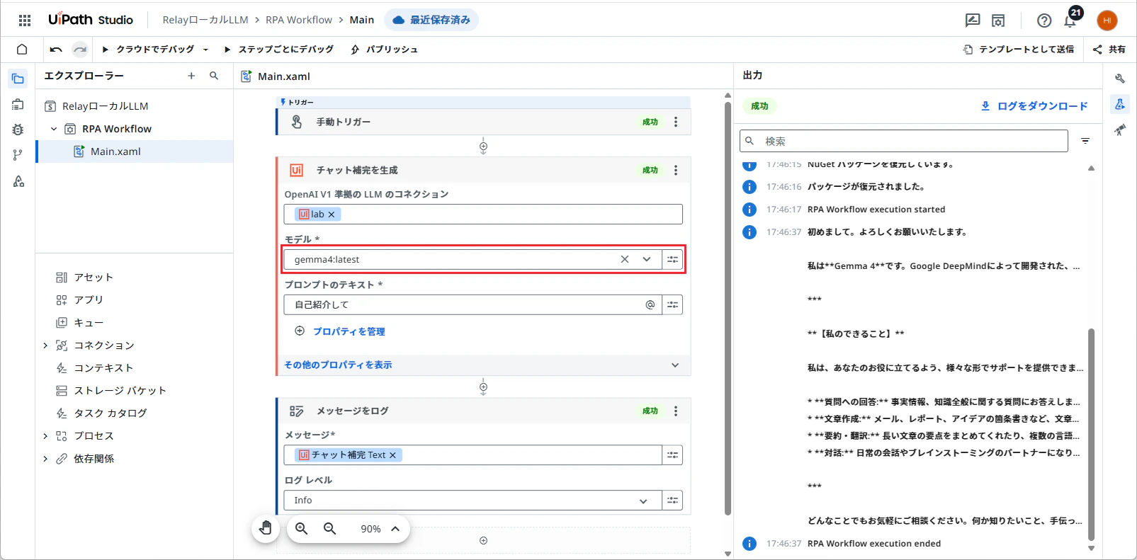Expand その他のプロパティを表示 section
Image resolution: width=1137 pixels, height=560 pixels.
pos(483,365)
